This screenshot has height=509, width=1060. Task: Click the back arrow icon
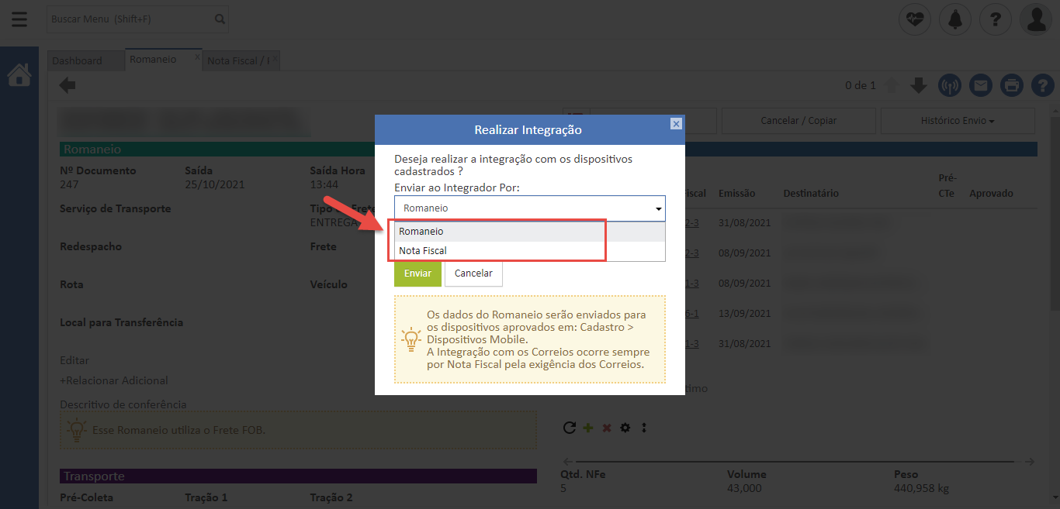click(x=68, y=85)
